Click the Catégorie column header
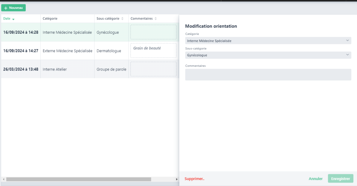The width and height of the screenshot is (357, 186). [50, 19]
